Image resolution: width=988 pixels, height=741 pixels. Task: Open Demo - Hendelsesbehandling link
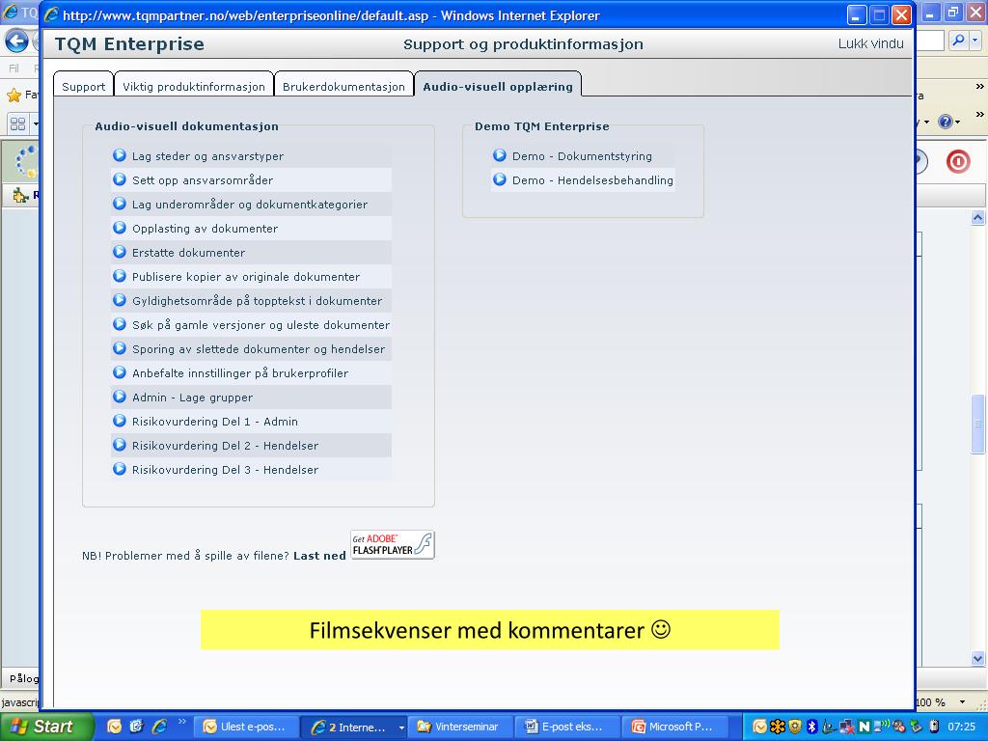592,180
